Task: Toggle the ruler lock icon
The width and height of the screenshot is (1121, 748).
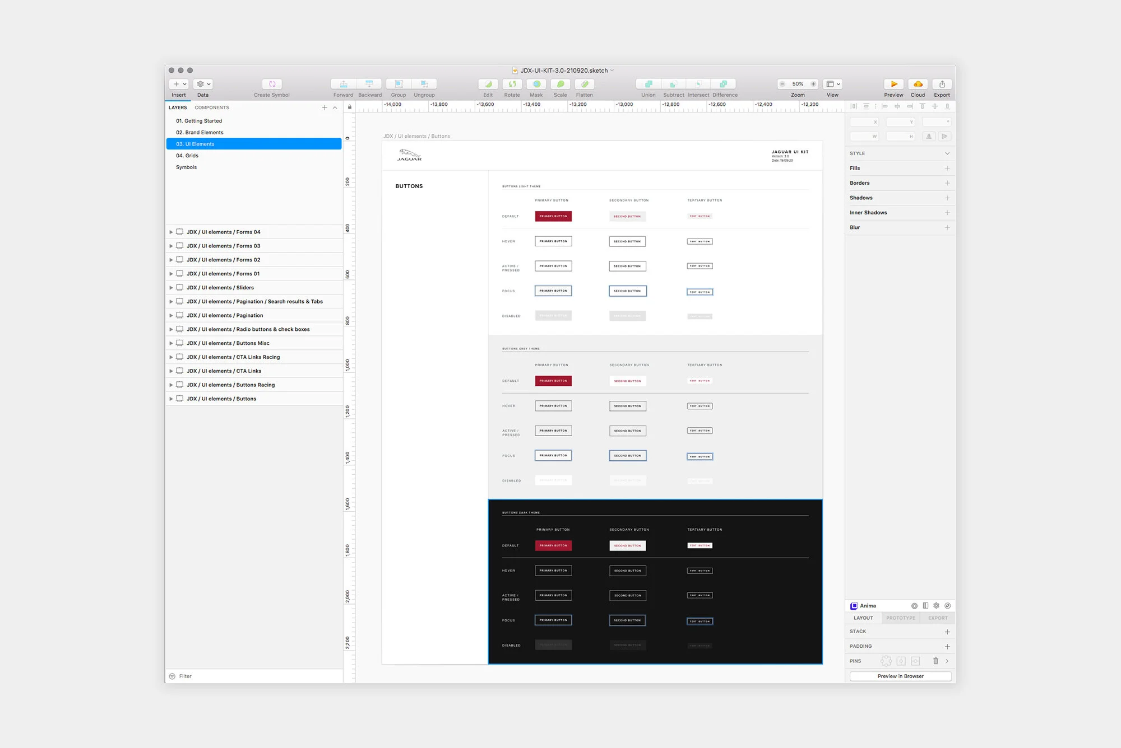Action: [349, 107]
